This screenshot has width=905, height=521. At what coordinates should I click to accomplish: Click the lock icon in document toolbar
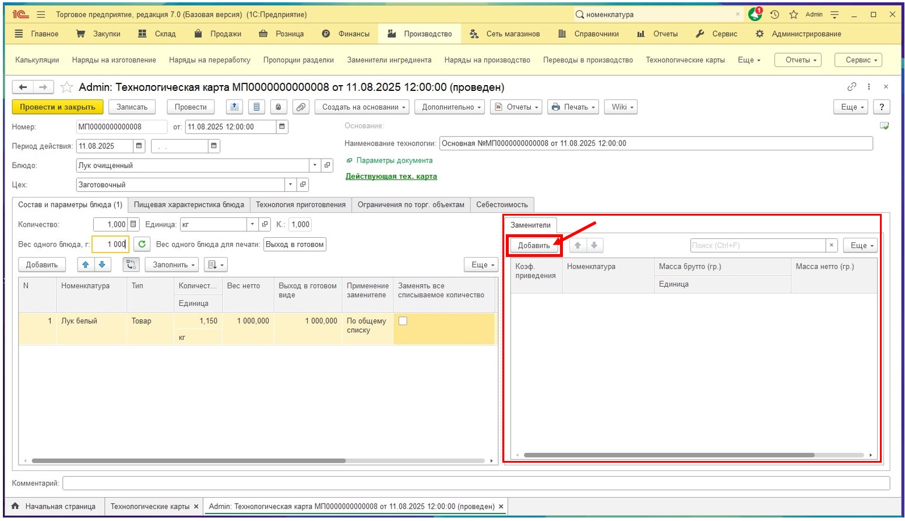pos(279,107)
